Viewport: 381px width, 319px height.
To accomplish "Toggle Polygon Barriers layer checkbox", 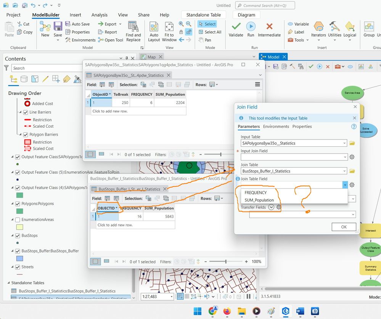I will [26, 135].
